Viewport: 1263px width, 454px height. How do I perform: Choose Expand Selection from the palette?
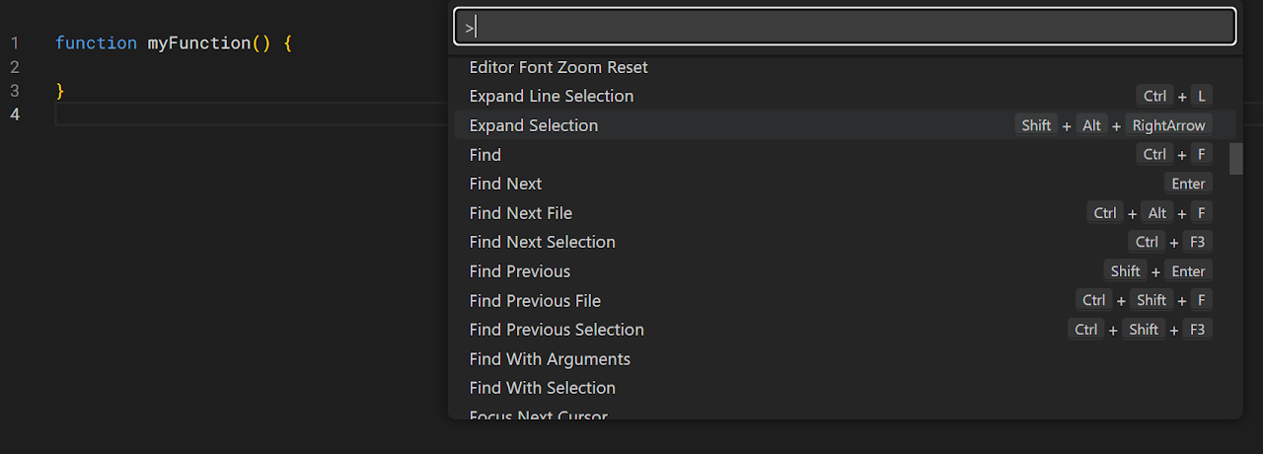pos(534,125)
